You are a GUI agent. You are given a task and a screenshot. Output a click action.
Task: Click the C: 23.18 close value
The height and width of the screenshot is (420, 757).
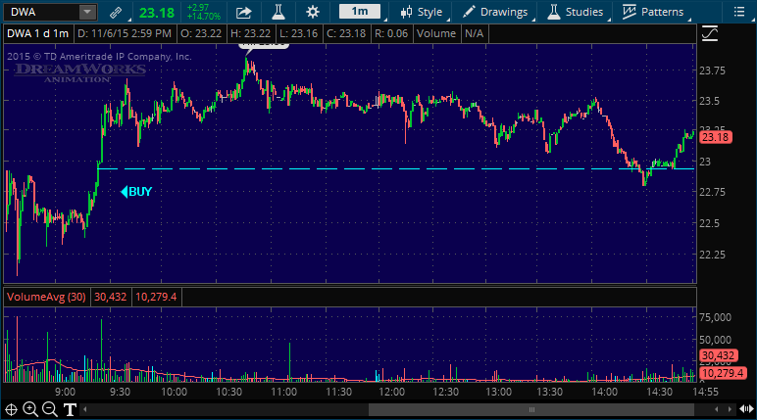click(x=346, y=33)
